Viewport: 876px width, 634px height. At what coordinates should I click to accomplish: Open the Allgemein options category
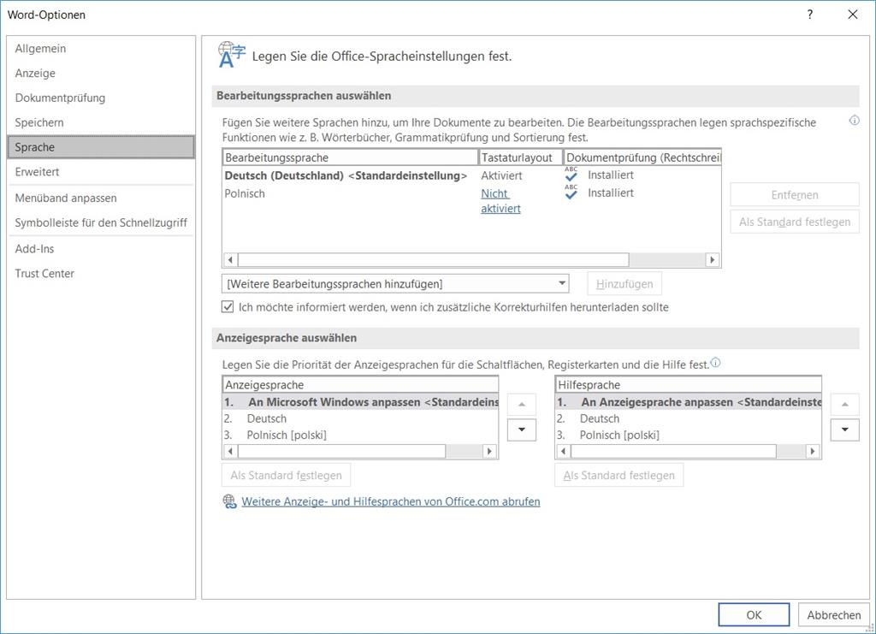pyautogui.click(x=101, y=49)
